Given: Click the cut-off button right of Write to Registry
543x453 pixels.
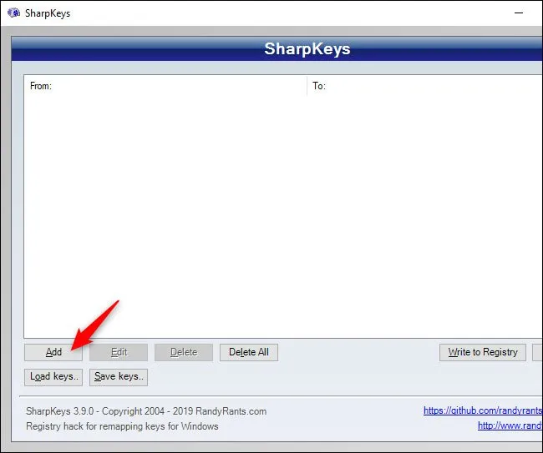Looking at the screenshot, I should [x=537, y=352].
